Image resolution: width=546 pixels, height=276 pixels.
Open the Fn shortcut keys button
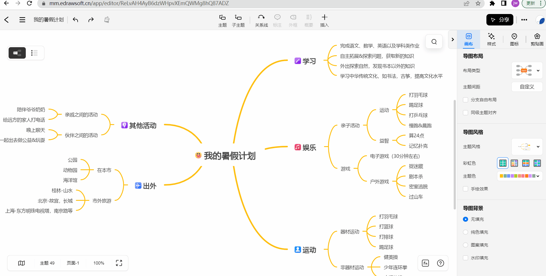[x=425, y=263]
